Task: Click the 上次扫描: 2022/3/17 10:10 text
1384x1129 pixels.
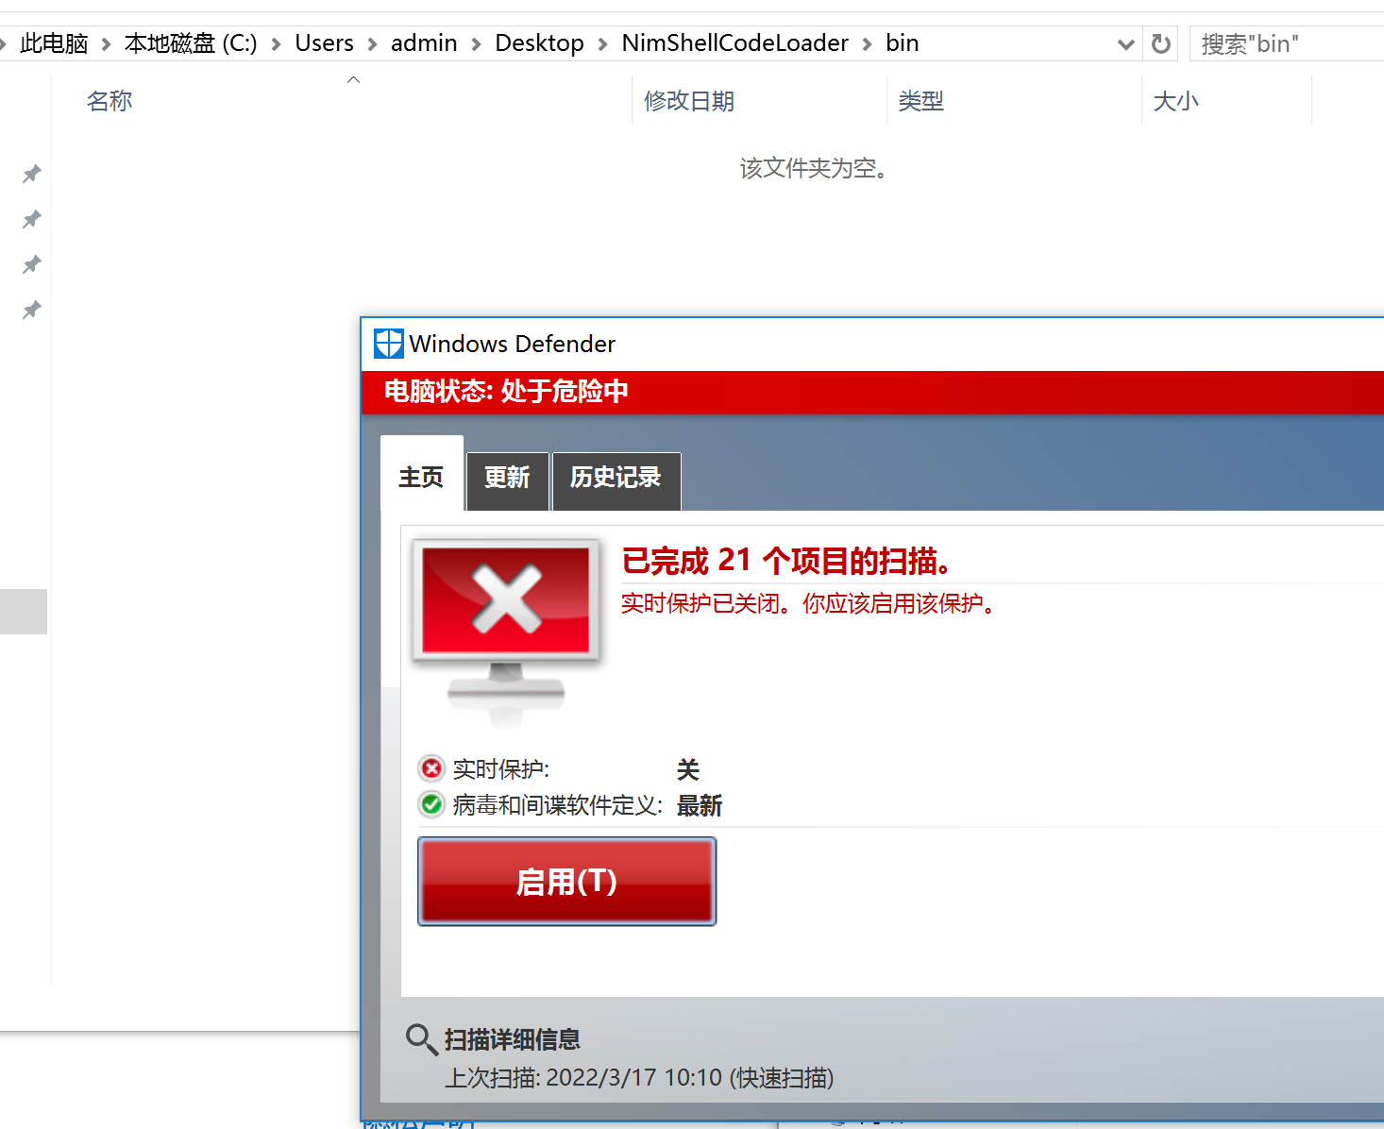Action: (639, 1078)
